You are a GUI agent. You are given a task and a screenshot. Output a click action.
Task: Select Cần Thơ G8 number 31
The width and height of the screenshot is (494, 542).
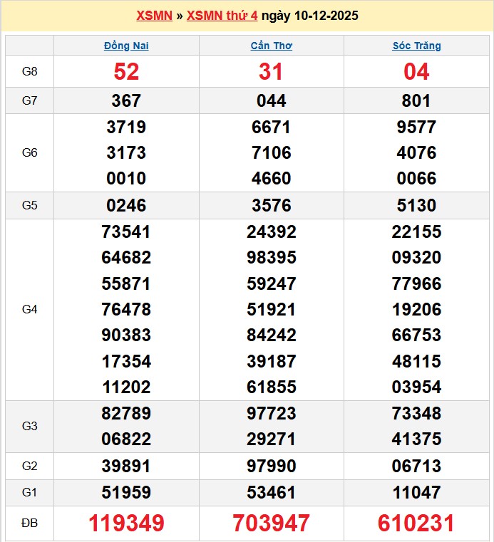(271, 71)
